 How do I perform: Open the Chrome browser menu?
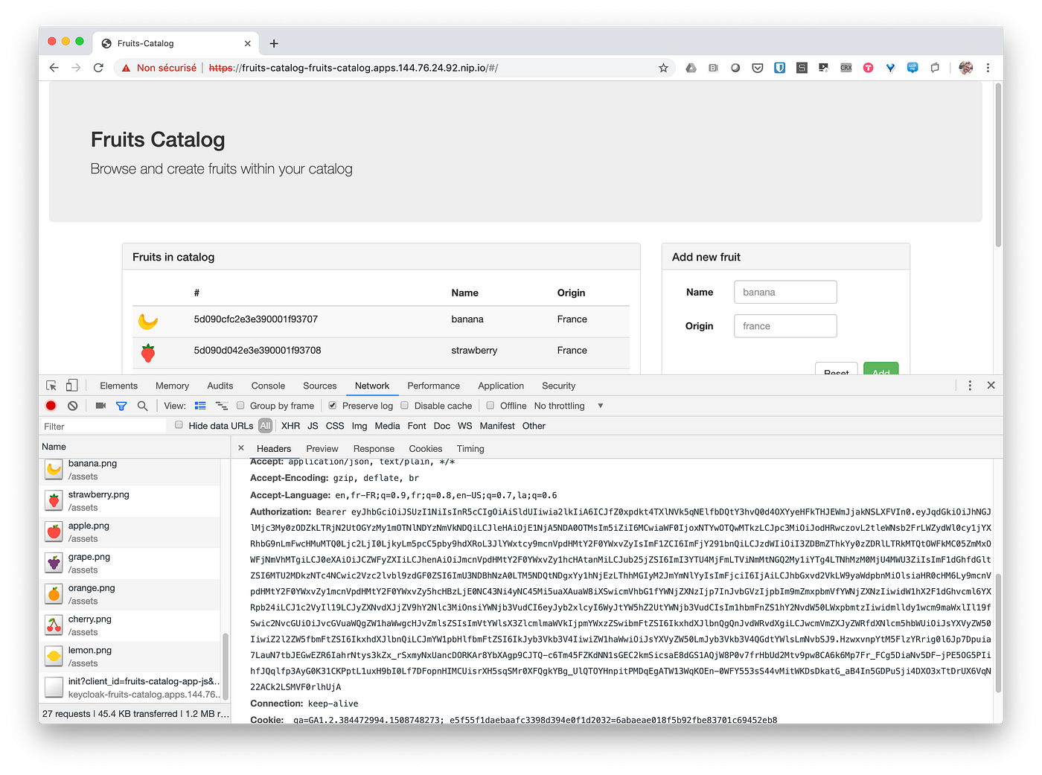click(x=988, y=68)
